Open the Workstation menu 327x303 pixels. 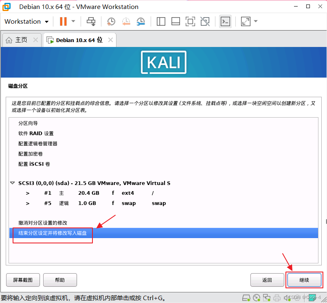[26, 21]
